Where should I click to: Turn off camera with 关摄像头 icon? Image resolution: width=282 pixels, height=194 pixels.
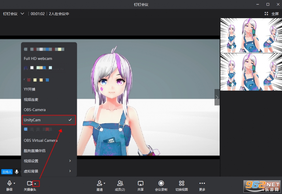point(30,183)
